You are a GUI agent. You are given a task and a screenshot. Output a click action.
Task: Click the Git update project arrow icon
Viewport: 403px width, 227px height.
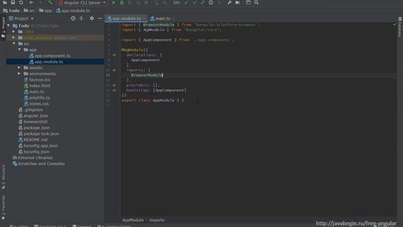[x=186, y=3]
